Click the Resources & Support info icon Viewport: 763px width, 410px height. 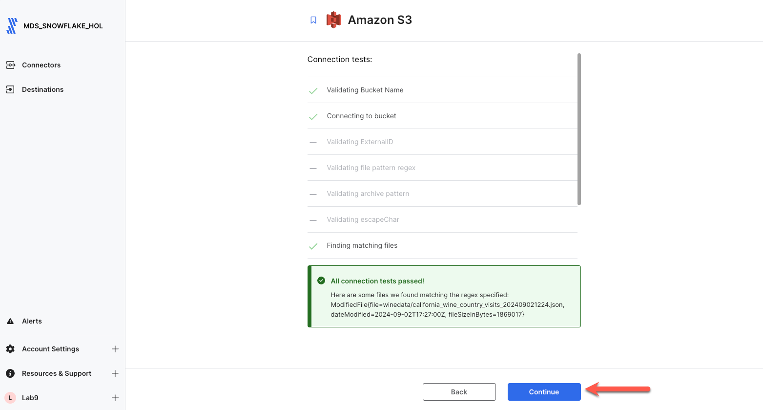point(10,373)
